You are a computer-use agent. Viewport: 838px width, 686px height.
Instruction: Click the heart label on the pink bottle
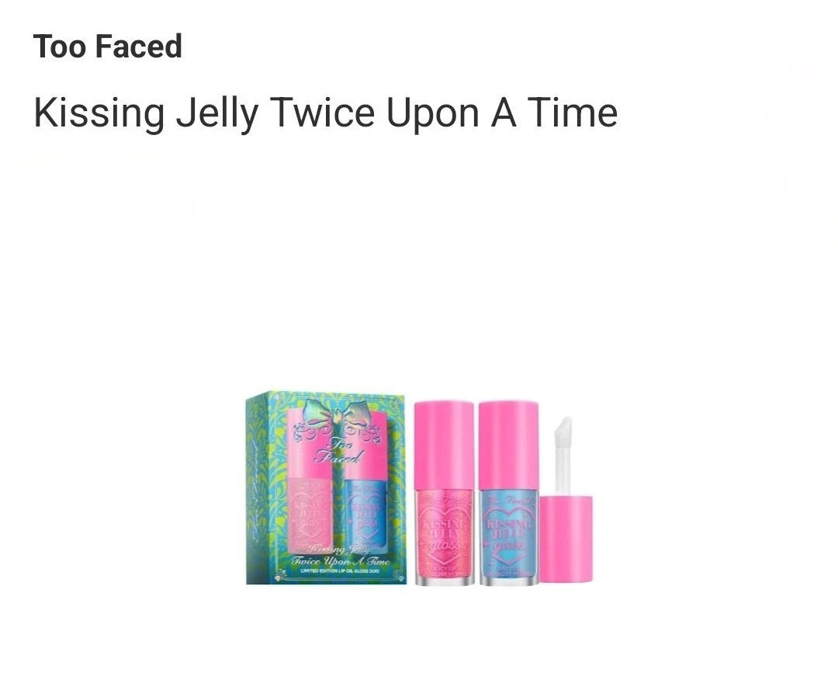(x=444, y=535)
